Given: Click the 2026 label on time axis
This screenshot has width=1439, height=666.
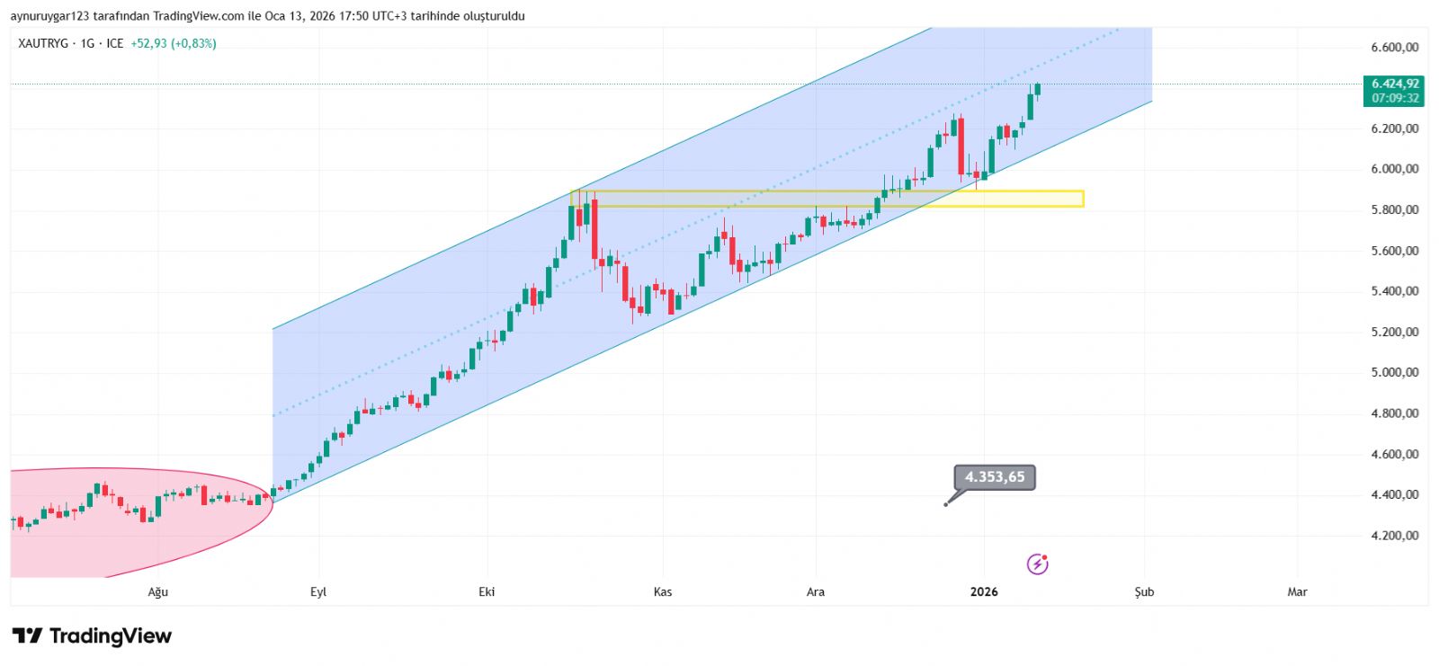Looking at the screenshot, I should (984, 591).
